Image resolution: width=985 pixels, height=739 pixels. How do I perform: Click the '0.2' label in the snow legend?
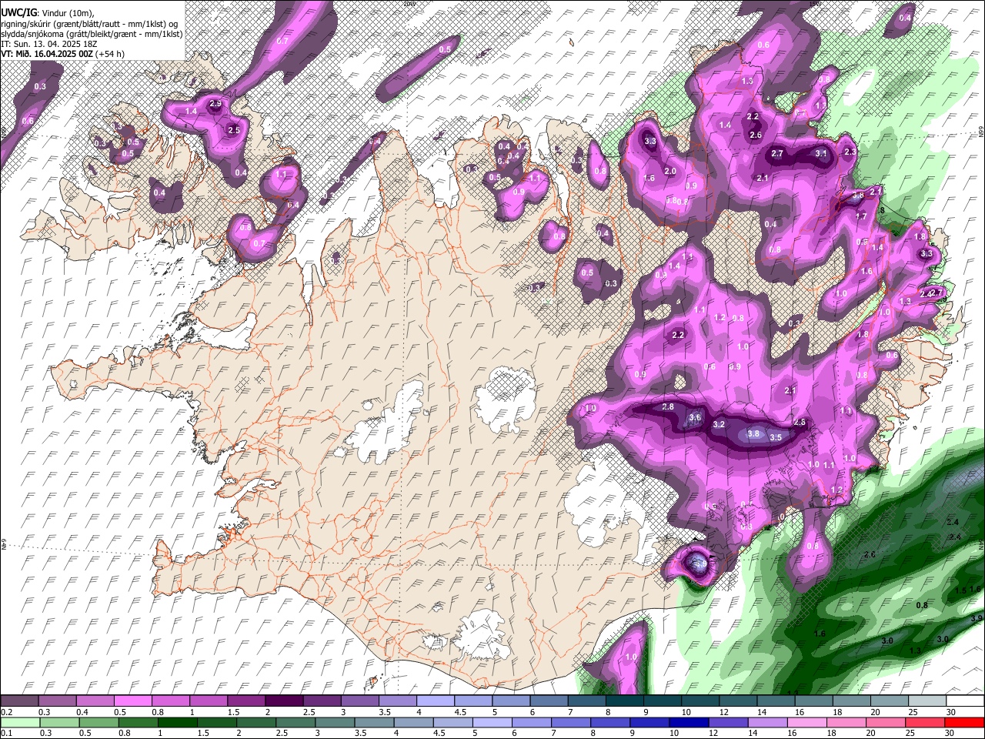pos(7,712)
